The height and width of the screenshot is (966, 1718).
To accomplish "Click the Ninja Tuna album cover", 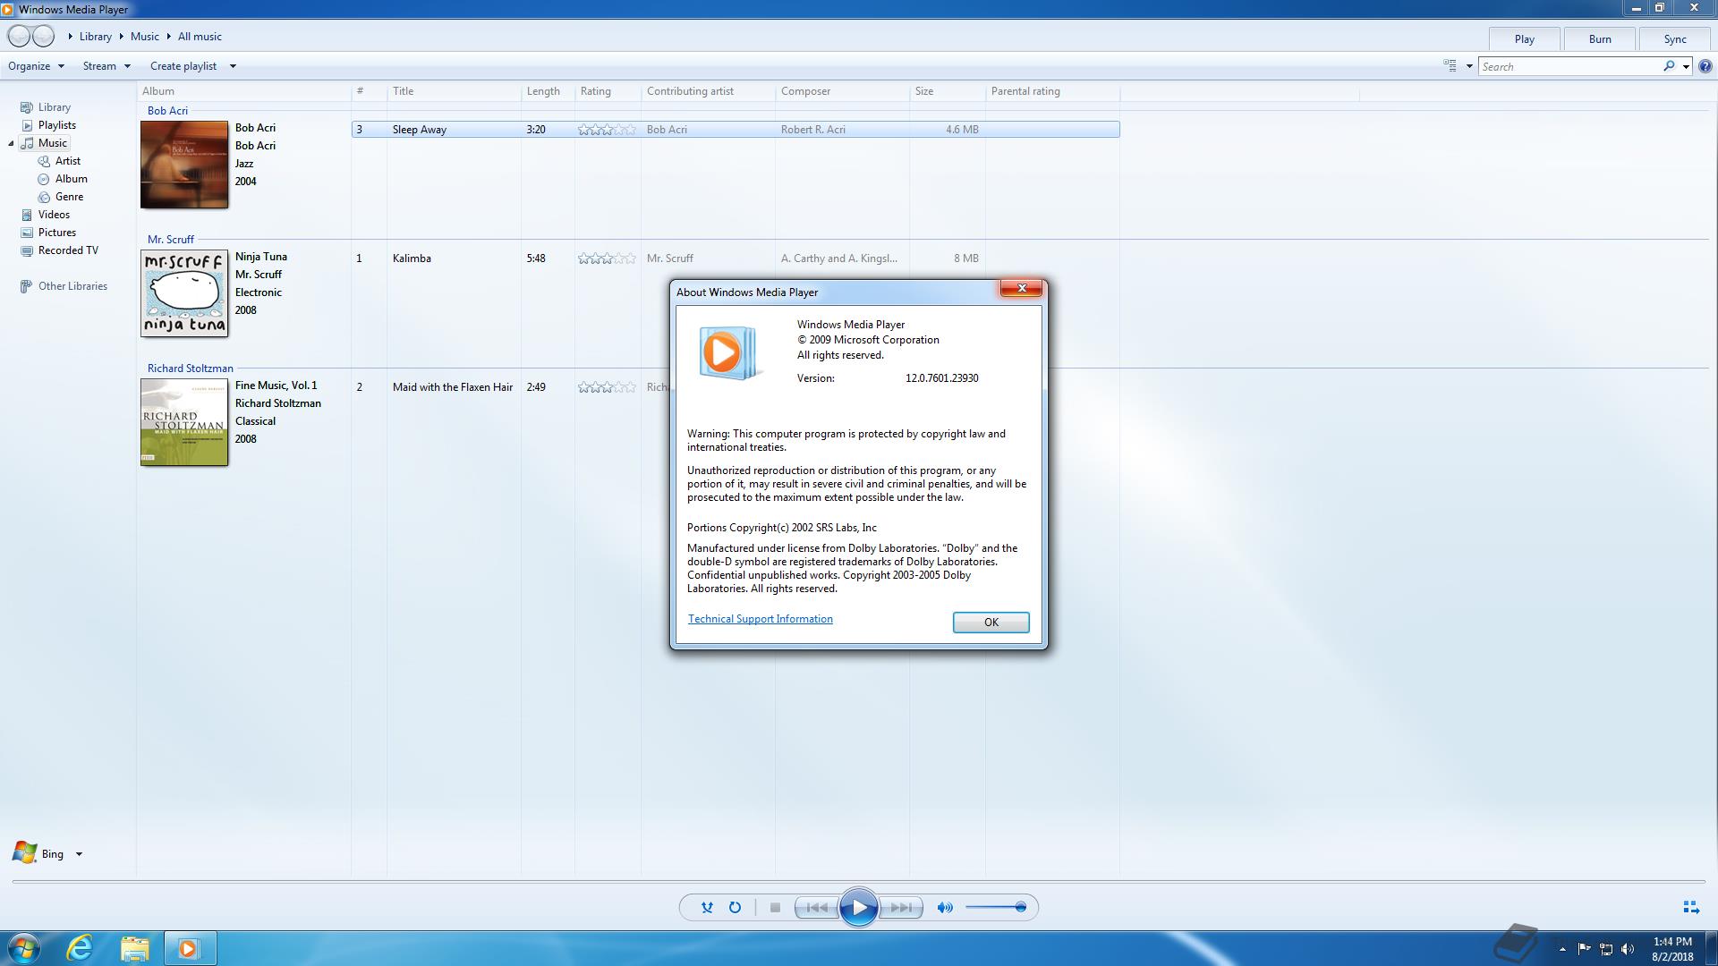I will [184, 293].
